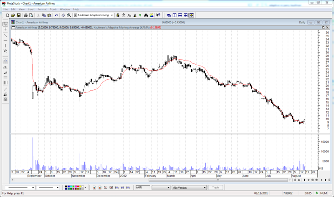Screen dimensions: 334x197
Task: Click the buy/sell symbols tool icon
Action: click(x=5, y=51)
